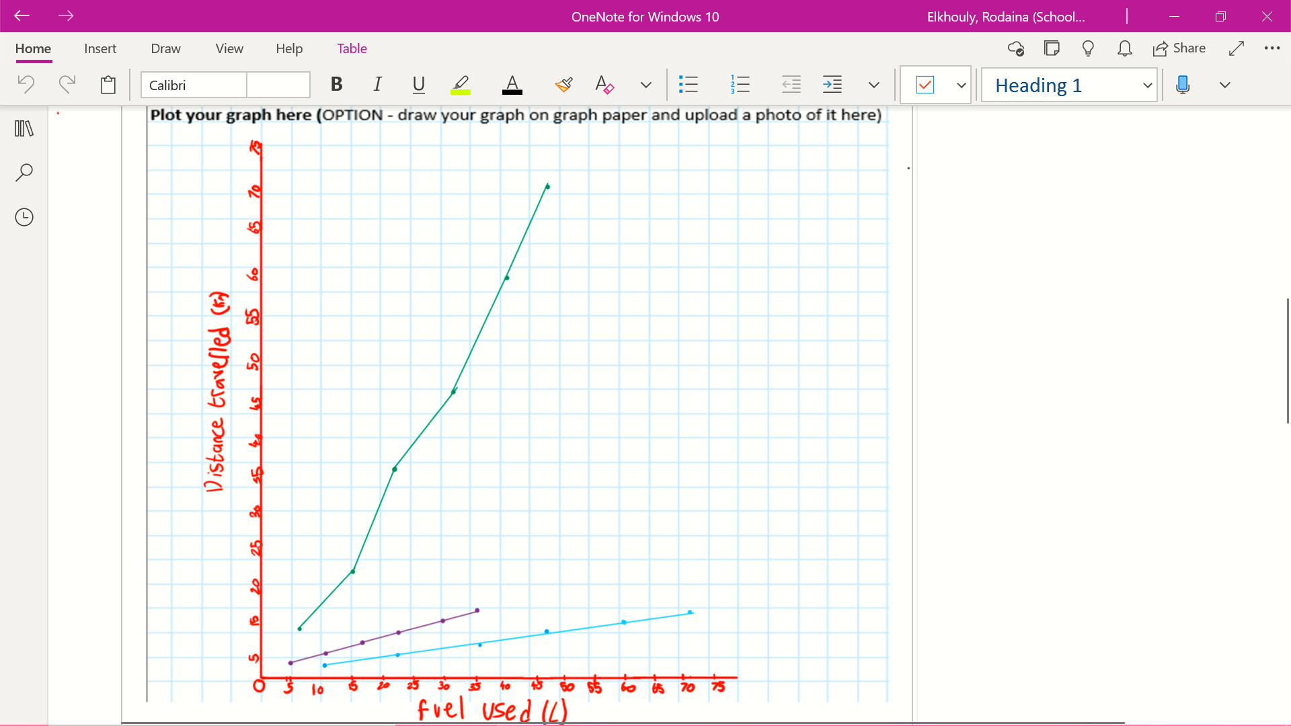Open the feed panel icon
This screenshot has height=726, width=1291.
(1052, 48)
